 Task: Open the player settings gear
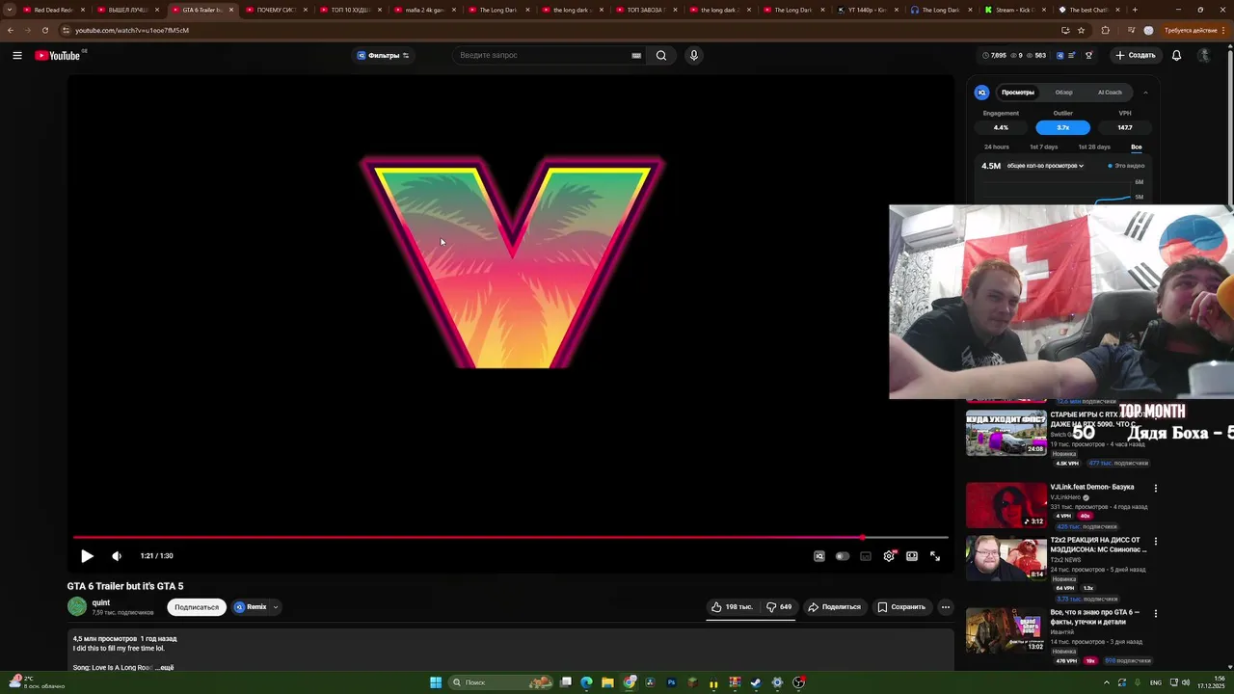[x=889, y=556]
